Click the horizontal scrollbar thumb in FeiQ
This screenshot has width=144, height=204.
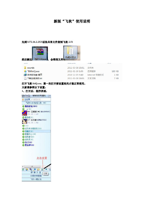pos(32,167)
